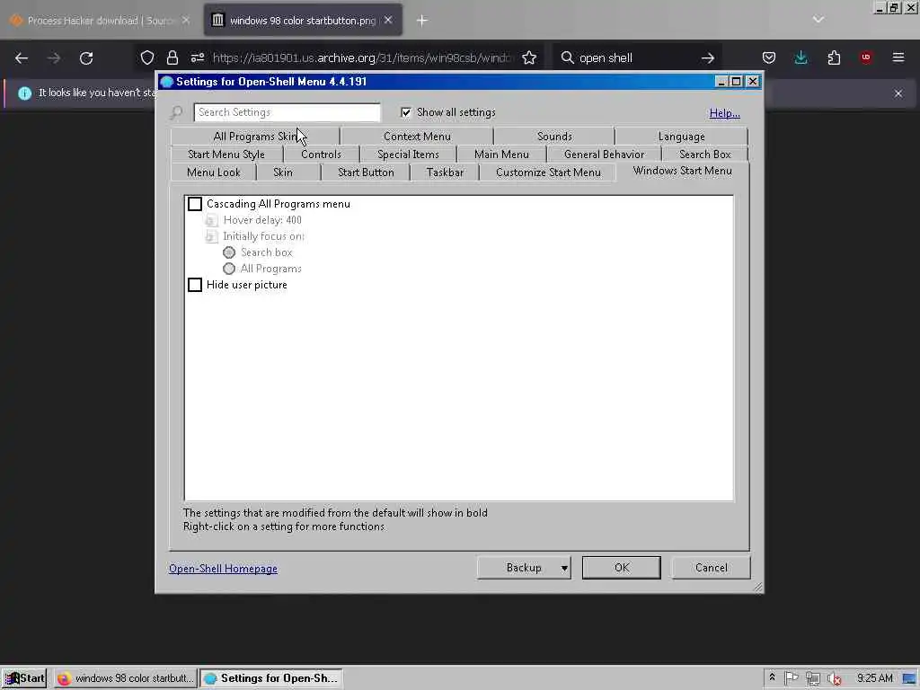Open the Language tab
This screenshot has height=690, width=920.
[681, 137]
